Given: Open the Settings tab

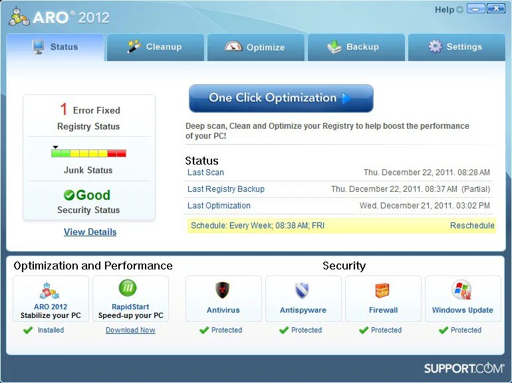Looking at the screenshot, I should (x=457, y=47).
